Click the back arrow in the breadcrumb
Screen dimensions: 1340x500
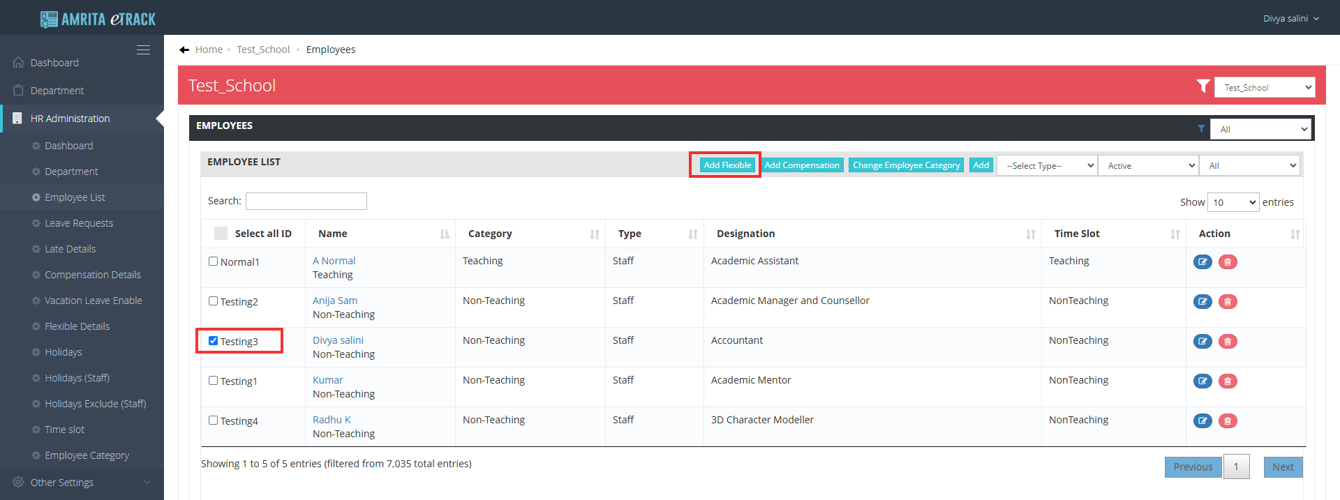click(x=184, y=50)
